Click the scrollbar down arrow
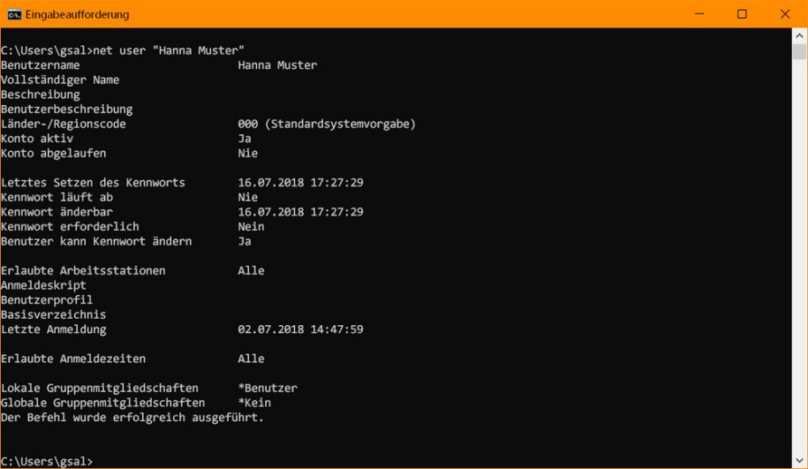Viewport: 808px width, 469px height. 799,461
